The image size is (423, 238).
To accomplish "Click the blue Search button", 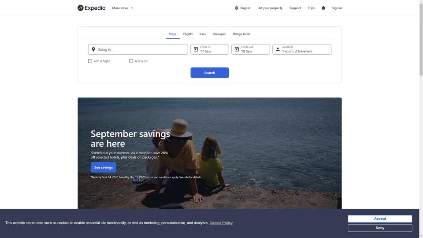I will [210, 73].
